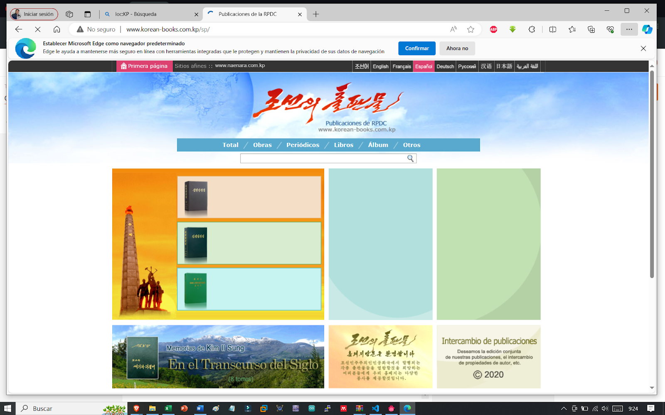Open the Workspaces icon

69,14
